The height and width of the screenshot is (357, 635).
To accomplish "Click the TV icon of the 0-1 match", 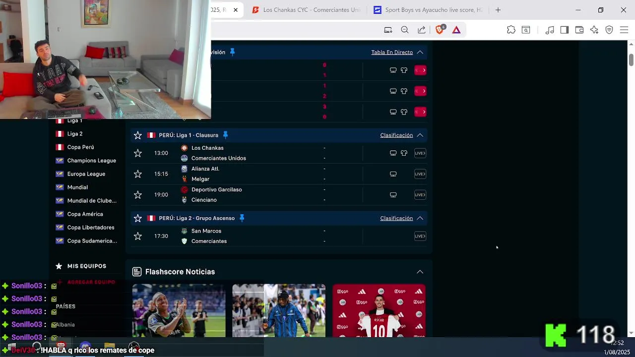I will [x=393, y=70].
